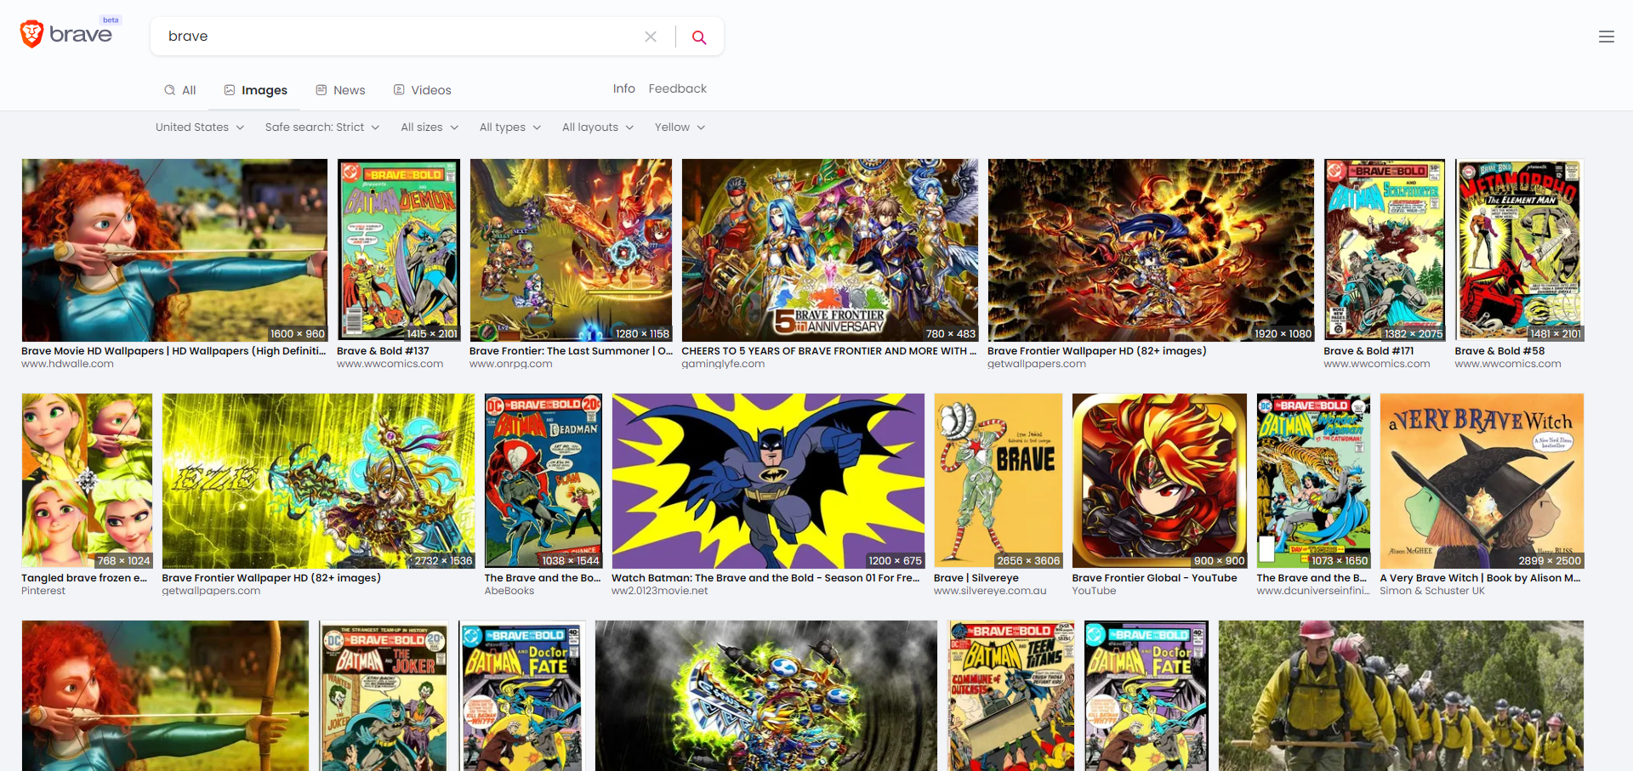Expand the All sizes filter

[430, 128]
